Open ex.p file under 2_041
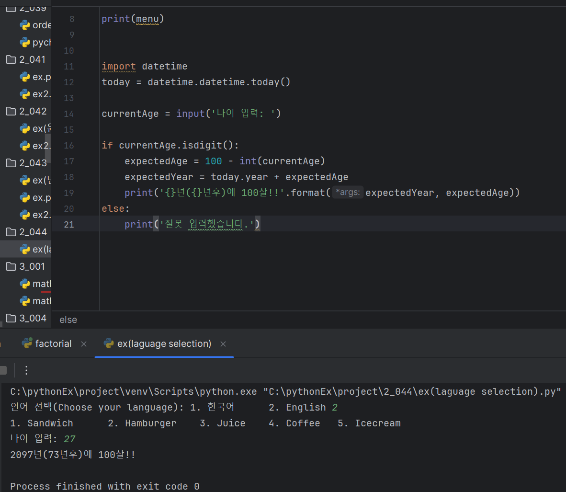566x492 pixels. 35,77
